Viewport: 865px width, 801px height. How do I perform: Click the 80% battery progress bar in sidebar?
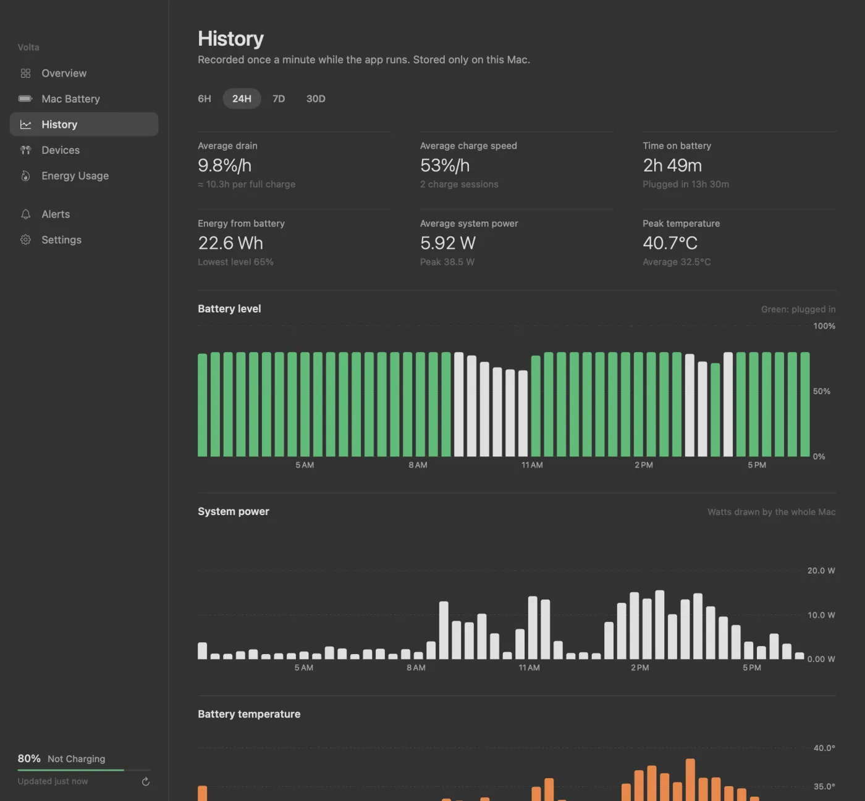tap(84, 770)
